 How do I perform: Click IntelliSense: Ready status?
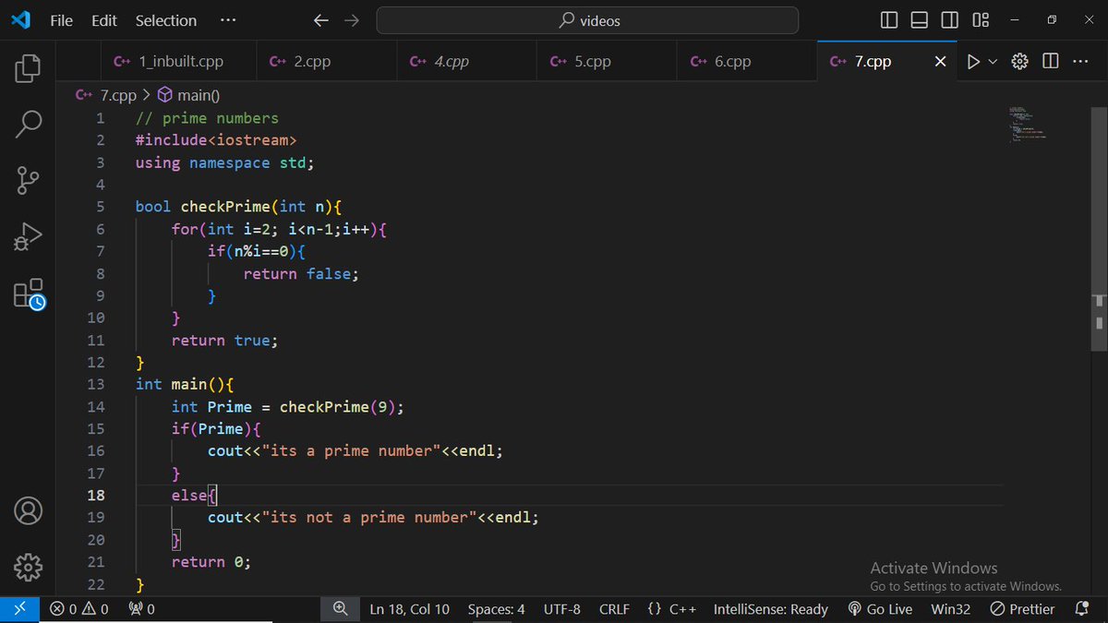[x=771, y=609]
